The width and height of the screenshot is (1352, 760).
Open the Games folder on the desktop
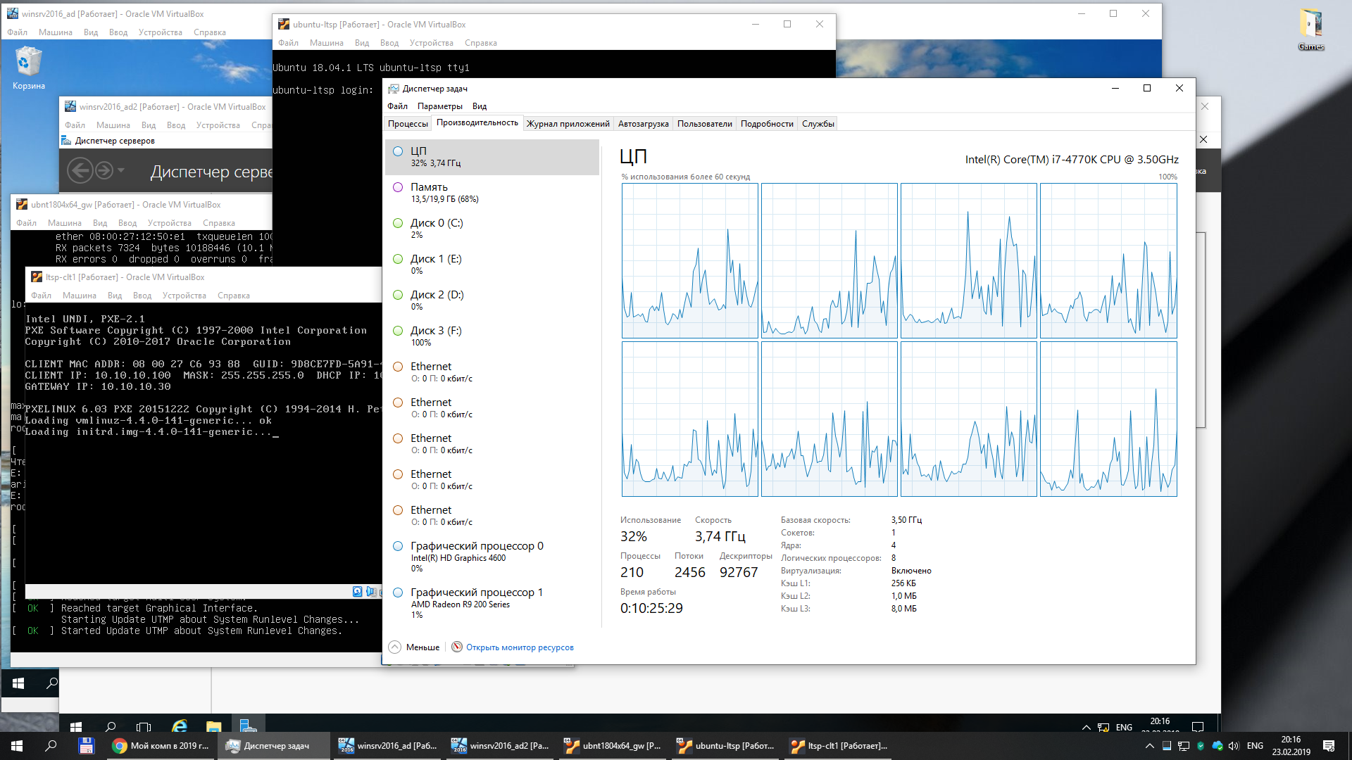coord(1311,30)
